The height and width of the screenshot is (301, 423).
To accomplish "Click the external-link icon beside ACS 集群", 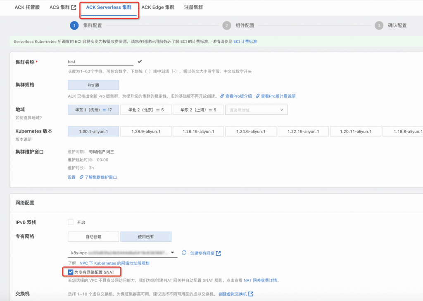I will (74, 7).
